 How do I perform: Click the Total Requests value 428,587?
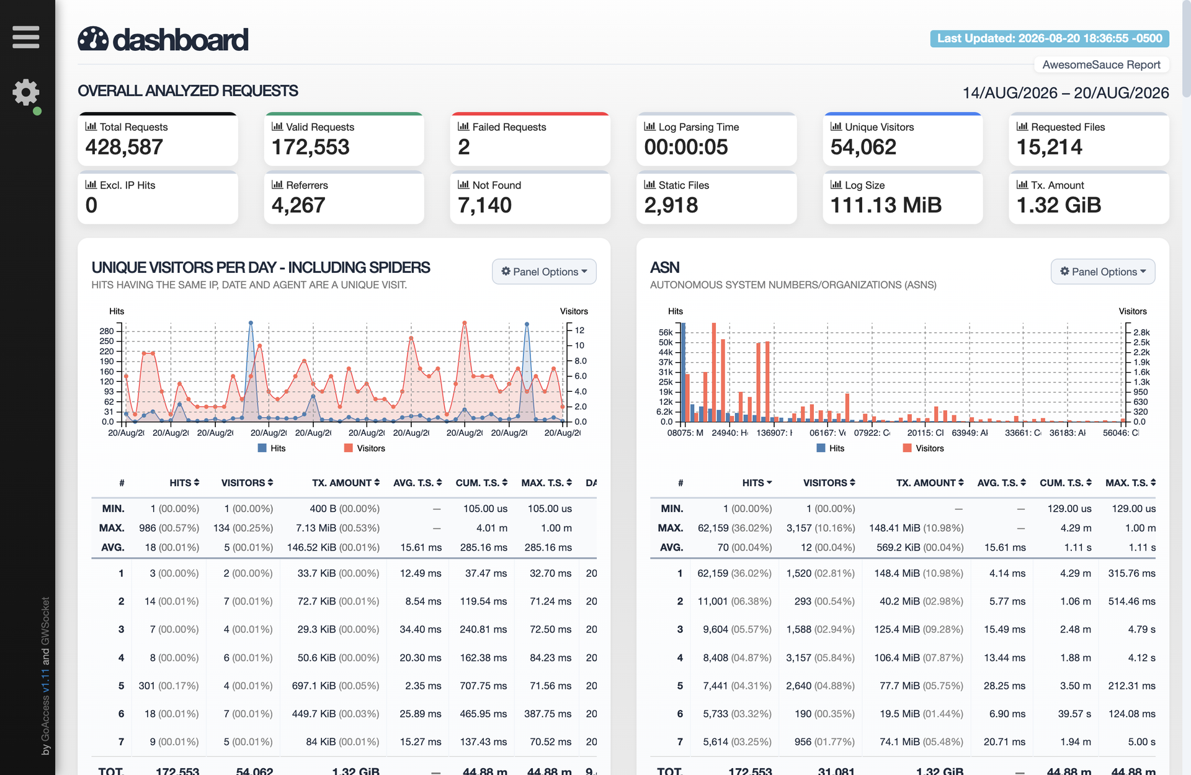[124, 147]
